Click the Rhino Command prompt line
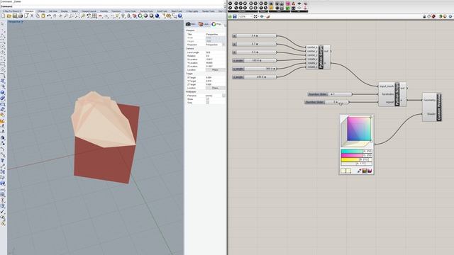The image size is (454, 255). coord(112,6)
